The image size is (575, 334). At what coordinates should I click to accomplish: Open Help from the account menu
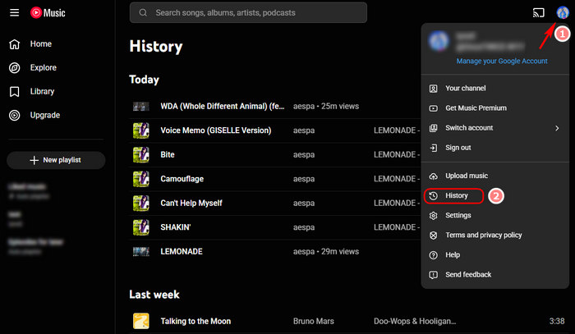coord(495,255)
